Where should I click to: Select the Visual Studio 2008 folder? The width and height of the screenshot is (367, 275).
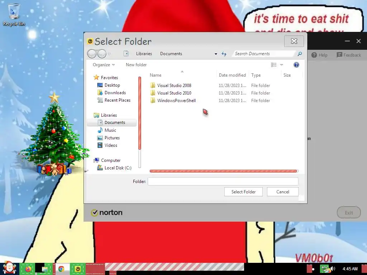pyautogui.click(x=174, y=85)
